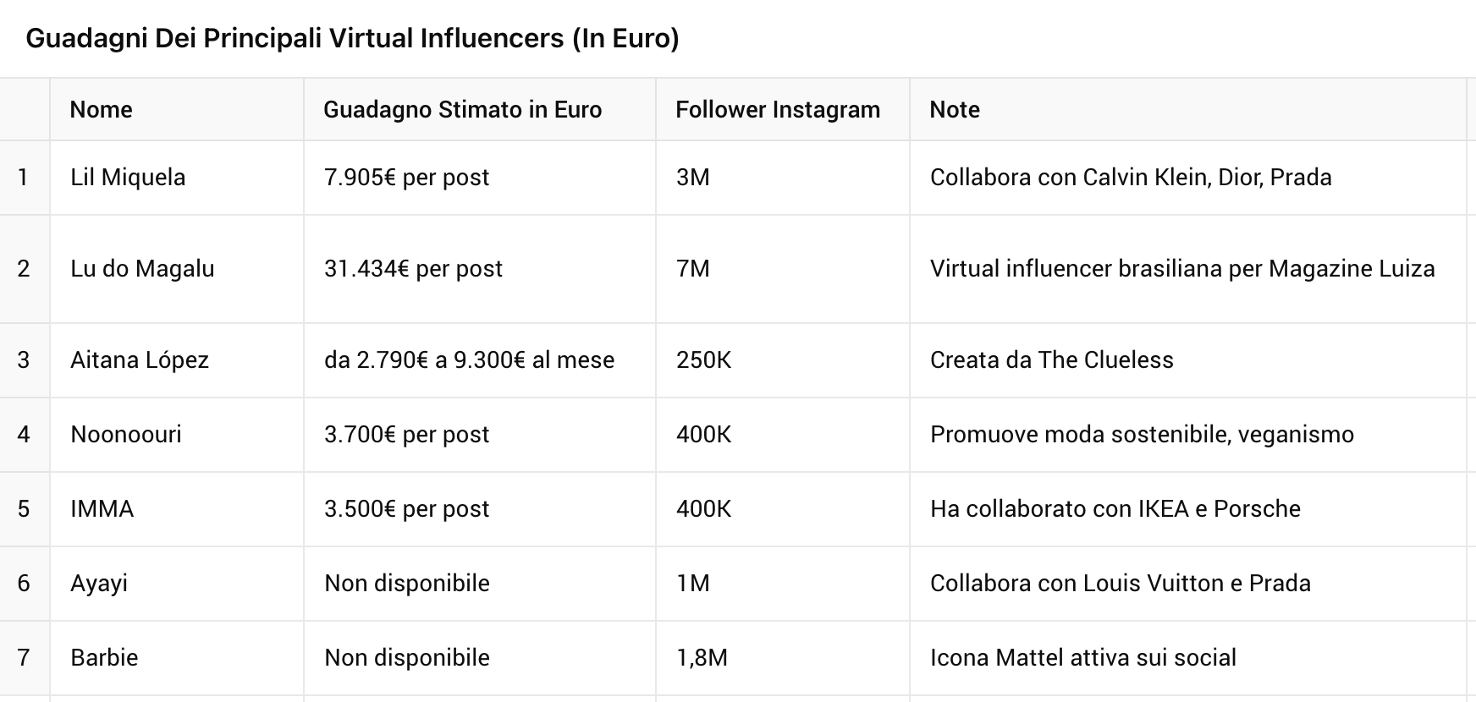The width and height of the screenshot is (1476, 702).
Task: Select row number 5
Action: 24,509
